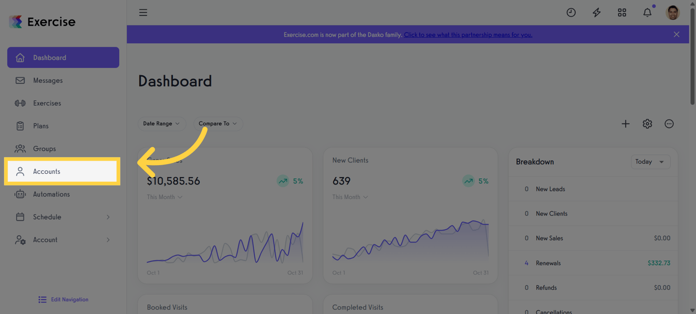
Task: Open the Messages section in the sidebar
Action: point(47,80)
